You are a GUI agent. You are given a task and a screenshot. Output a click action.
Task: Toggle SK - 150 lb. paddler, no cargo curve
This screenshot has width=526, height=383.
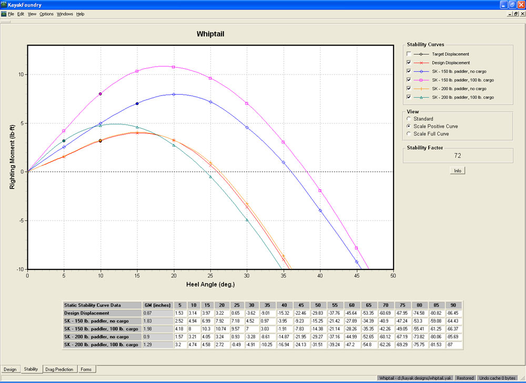(x=409, y=71)
